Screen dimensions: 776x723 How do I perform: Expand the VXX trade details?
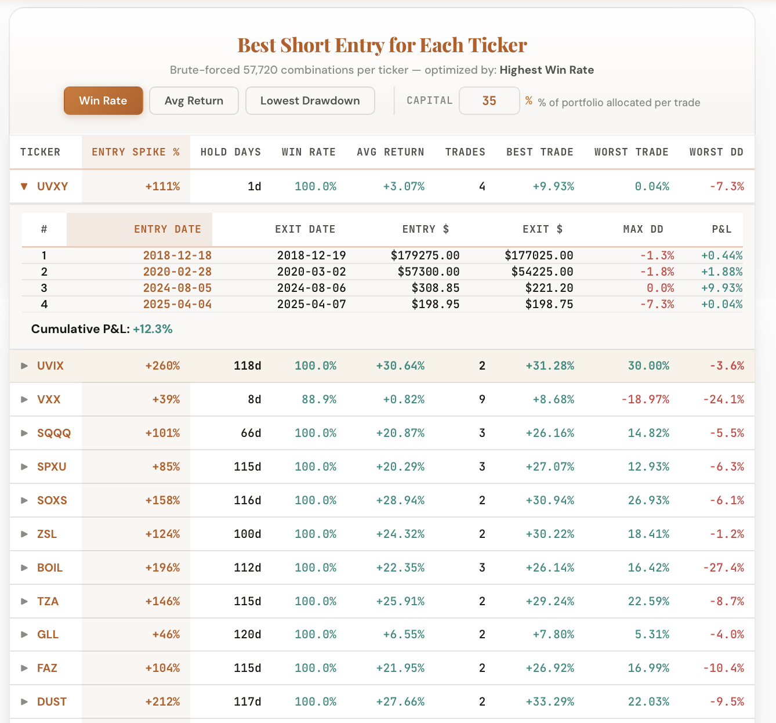24,399
